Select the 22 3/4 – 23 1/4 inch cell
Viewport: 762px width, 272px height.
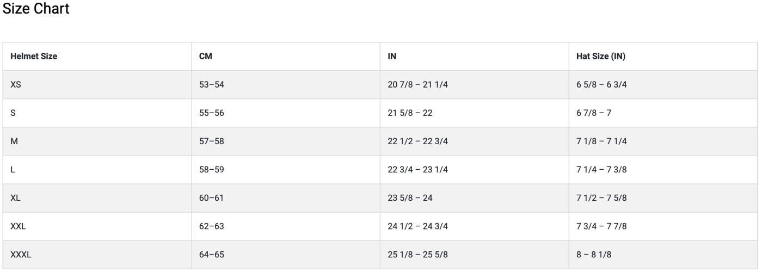coord(417,170)
